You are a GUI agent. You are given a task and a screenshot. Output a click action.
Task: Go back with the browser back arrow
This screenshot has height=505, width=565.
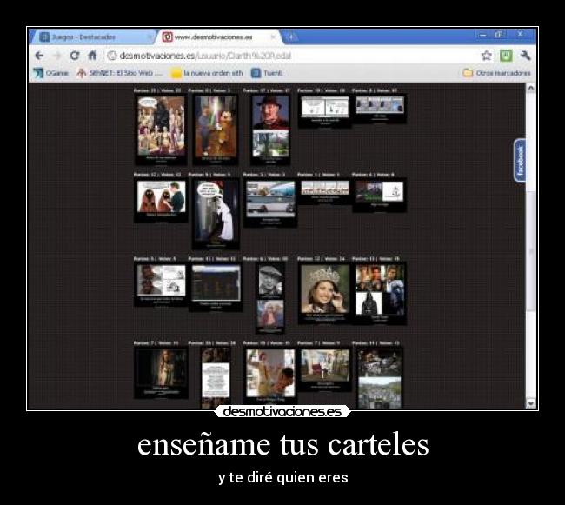(x=39, y=56)
